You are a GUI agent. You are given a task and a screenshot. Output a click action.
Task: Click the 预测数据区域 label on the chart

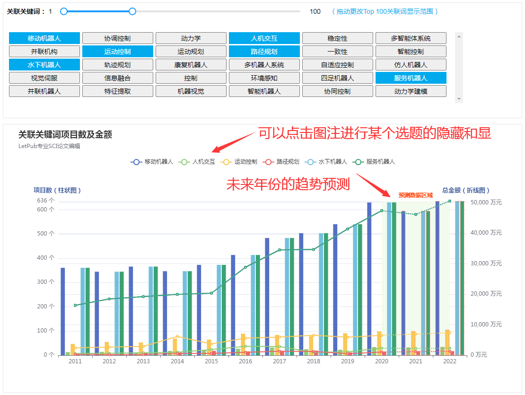click(416, 194)
